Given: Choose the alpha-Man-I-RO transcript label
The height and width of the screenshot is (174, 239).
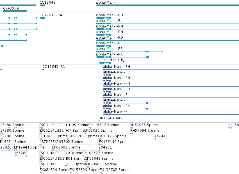Looking at the screenshot, I should click(110, 38).
